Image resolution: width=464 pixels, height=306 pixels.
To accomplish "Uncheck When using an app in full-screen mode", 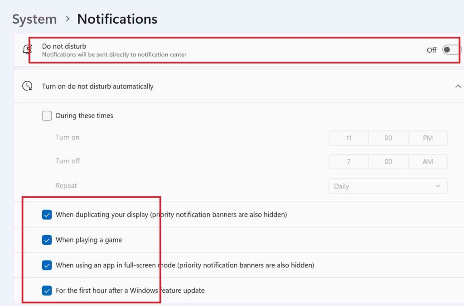I will 47,265.
